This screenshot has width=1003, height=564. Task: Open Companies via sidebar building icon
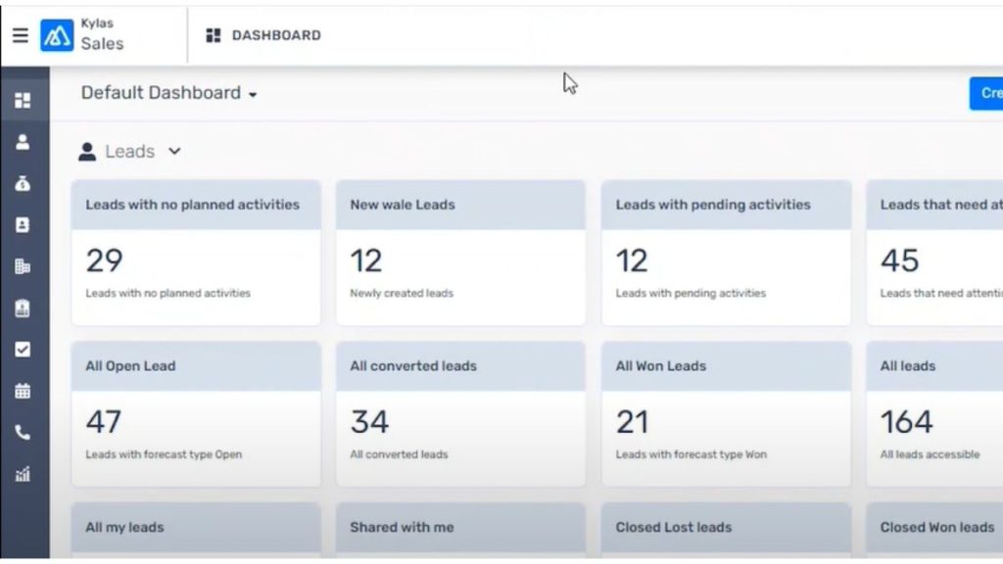tap(23, 266)
